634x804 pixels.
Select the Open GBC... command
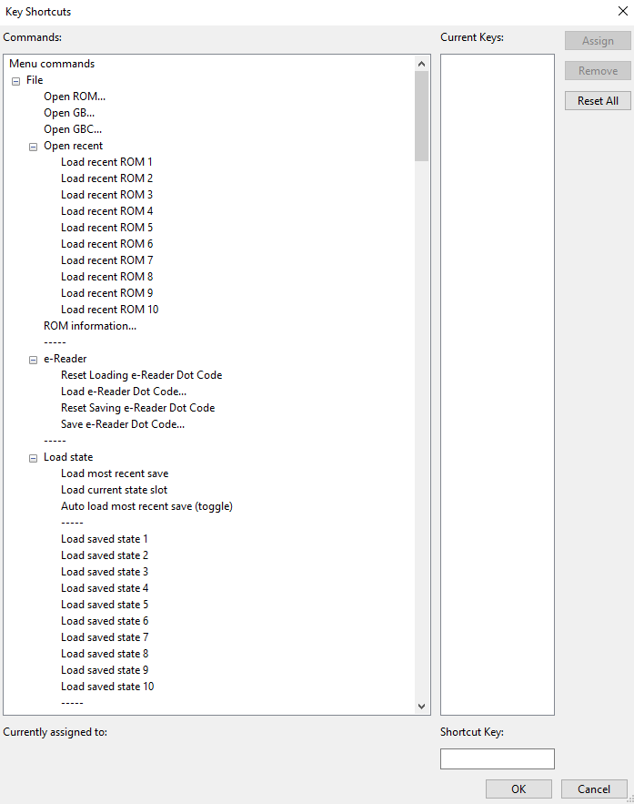click(x=73, y=129)
